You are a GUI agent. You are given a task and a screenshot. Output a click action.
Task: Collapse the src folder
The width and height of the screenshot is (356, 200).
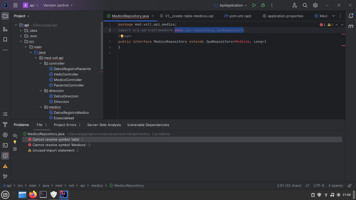(21, 41)
